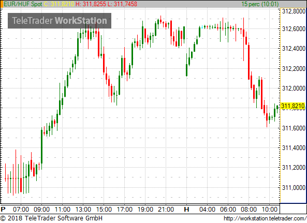The image size is (307, 223).
Task: Click the 312,8000 price axis label
Action: [294, 11]
